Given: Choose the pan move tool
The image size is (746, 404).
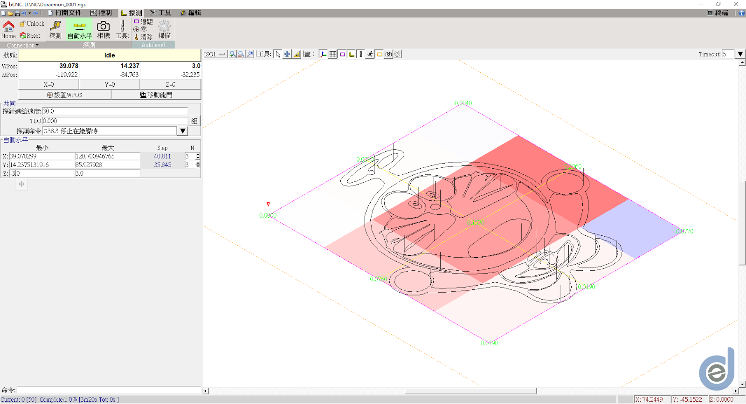Looking at the screenshot, I should tap(287, 54).
